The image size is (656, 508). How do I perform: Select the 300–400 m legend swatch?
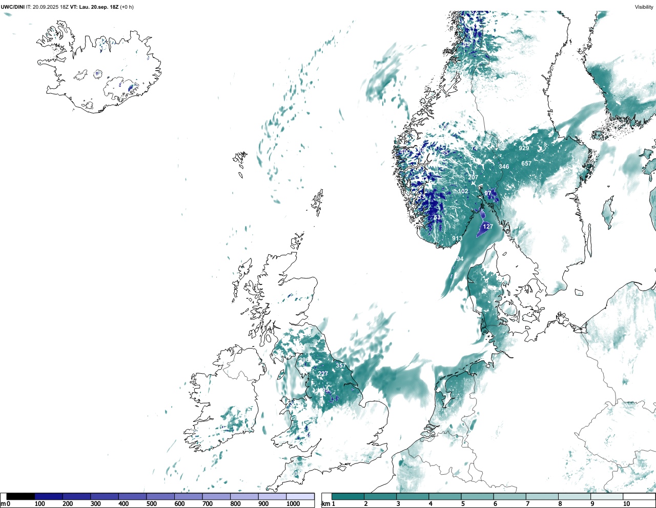tap(105, 497)
